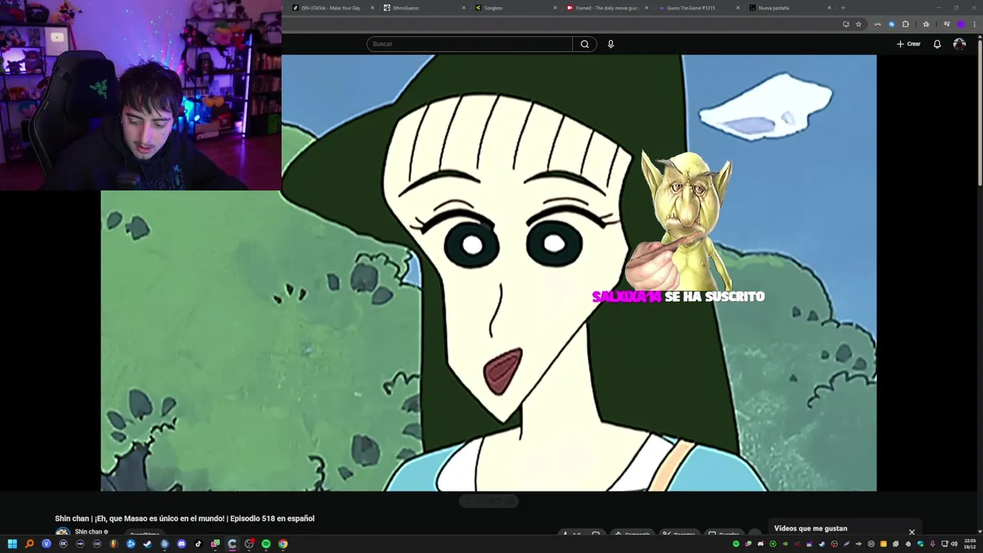Viewport: 983px width, 553px height.
Task: Open the clock showing 22:03
Action: pos(970,544)
